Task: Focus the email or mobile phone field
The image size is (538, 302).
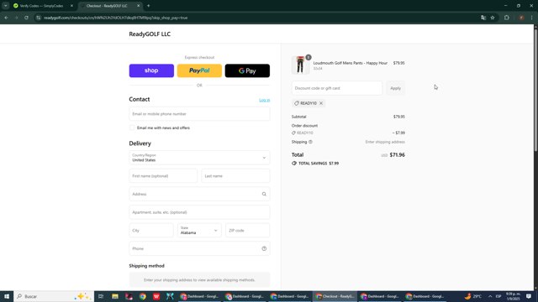Action: pos(199,114)
